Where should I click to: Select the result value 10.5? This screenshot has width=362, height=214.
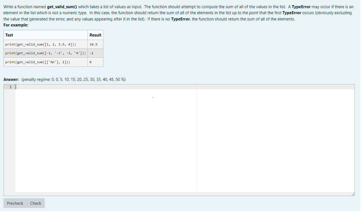(x=93, y=44)
